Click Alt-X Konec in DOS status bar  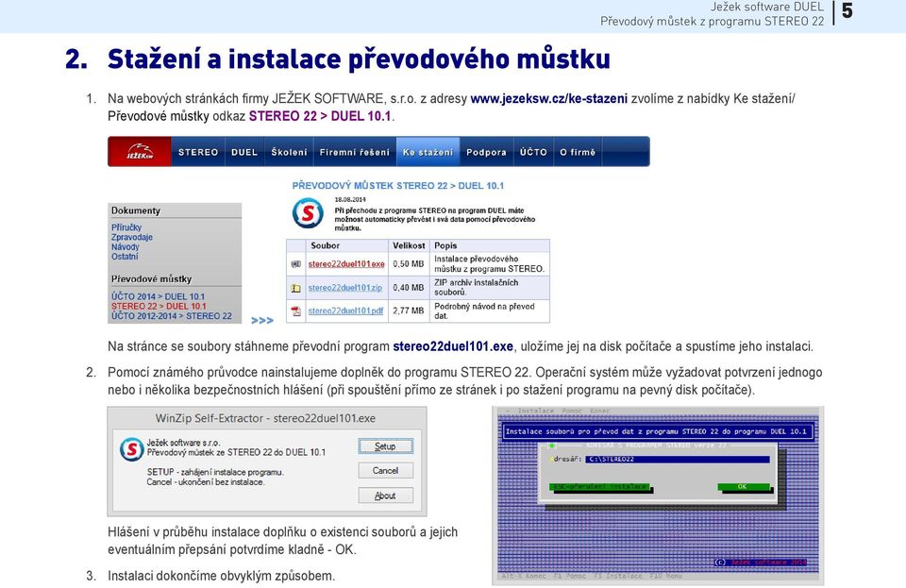pos(524,576)
